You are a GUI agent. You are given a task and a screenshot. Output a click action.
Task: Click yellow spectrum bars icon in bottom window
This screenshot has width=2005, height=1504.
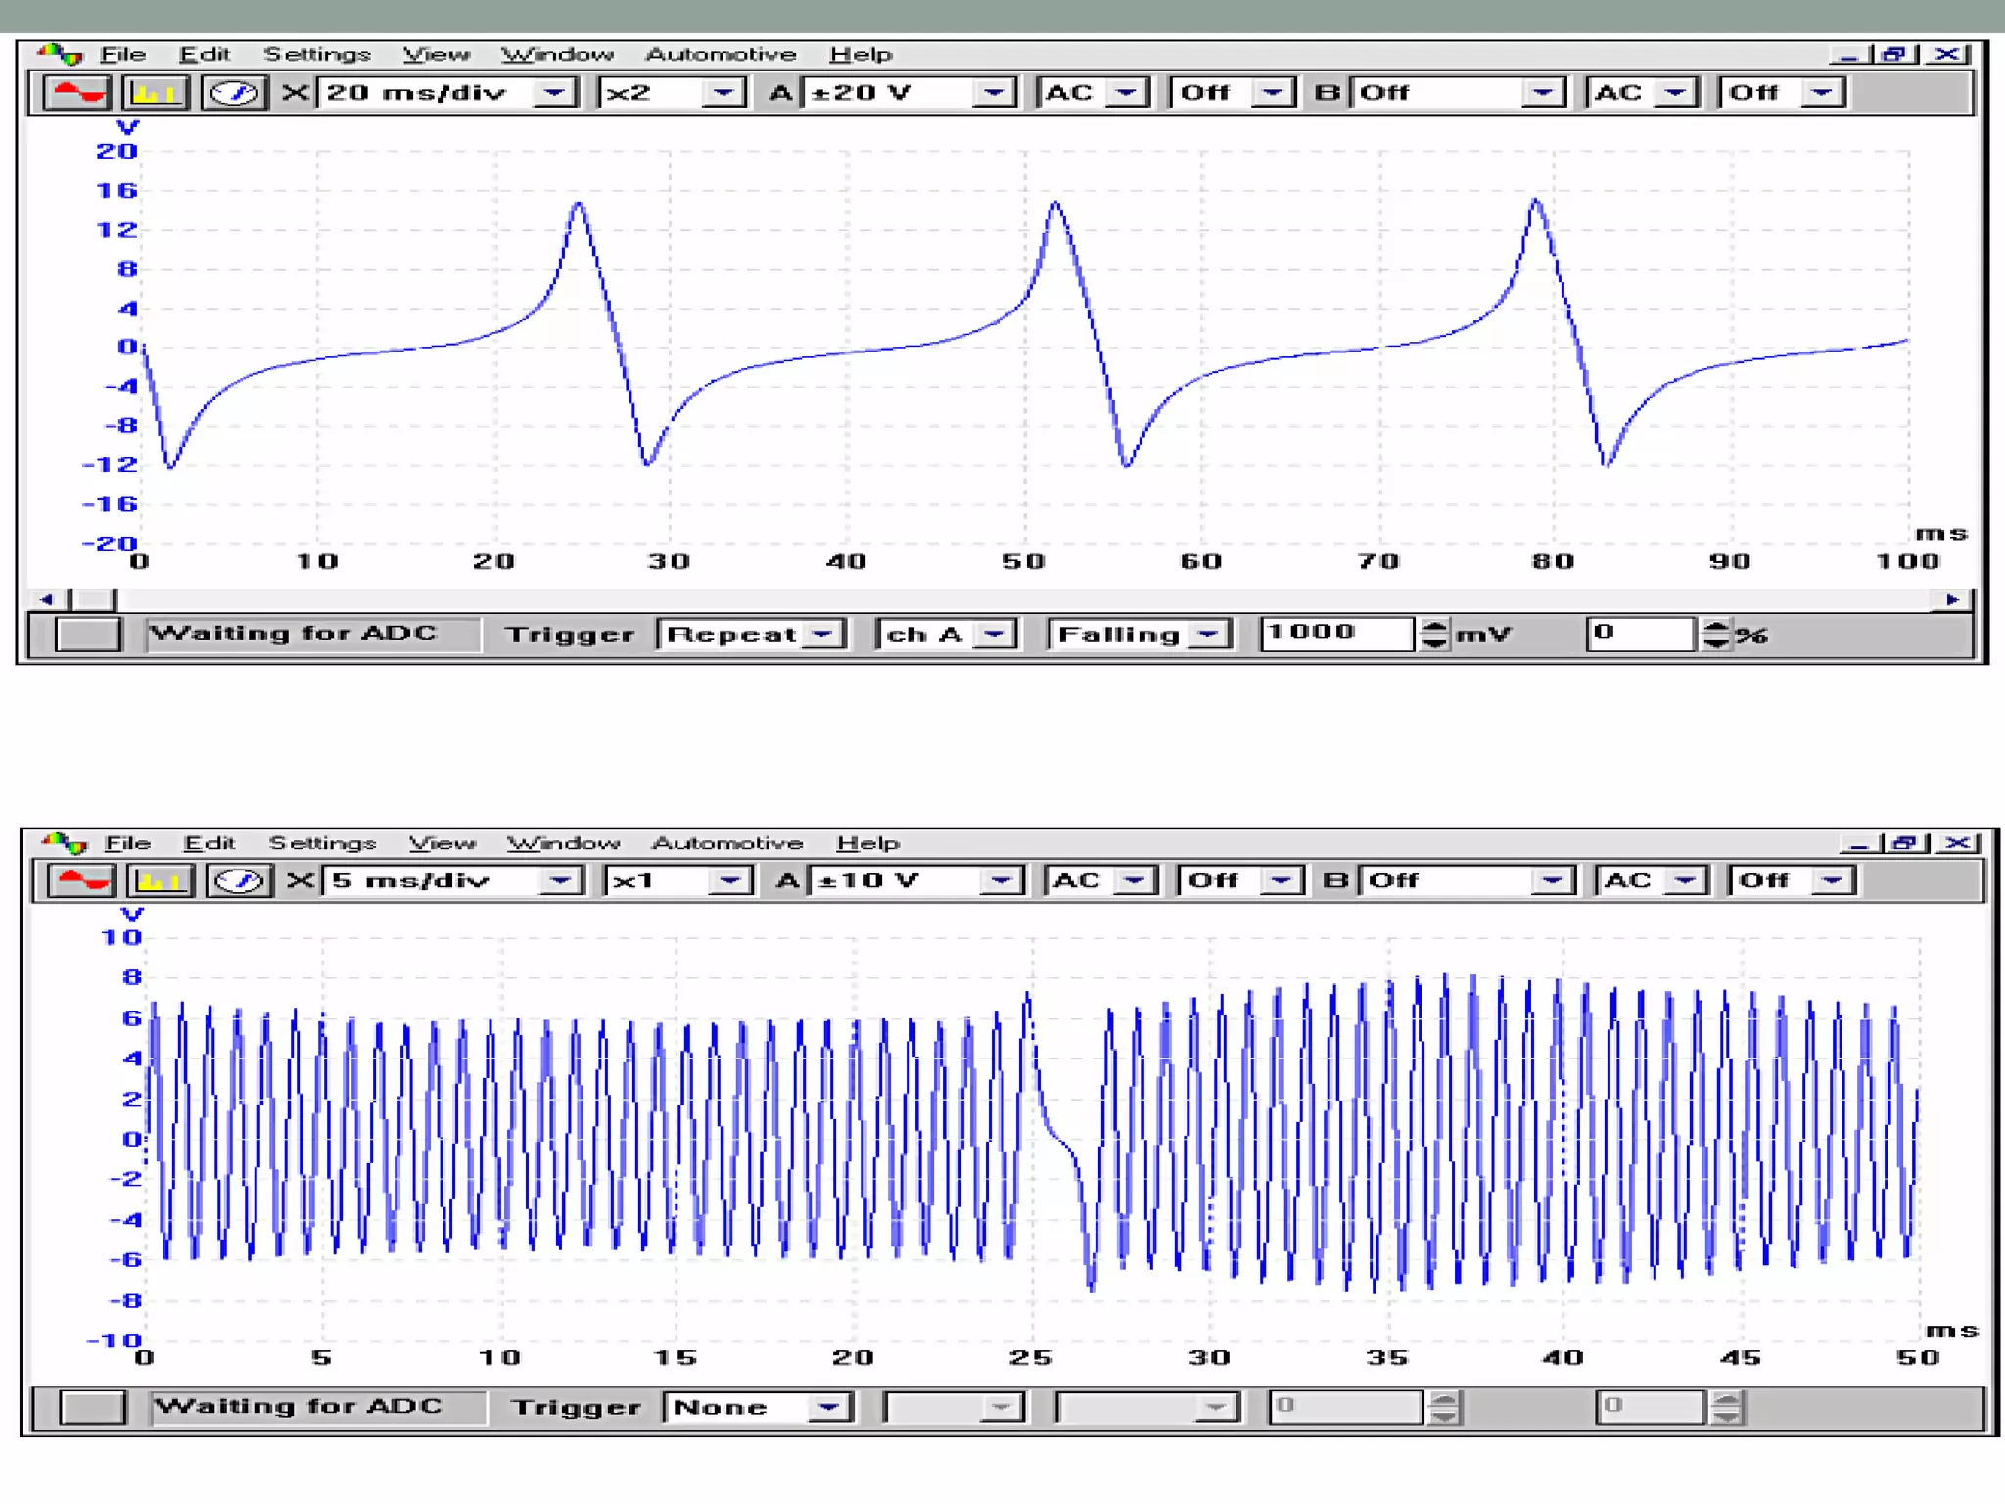(x=160, y=881)
